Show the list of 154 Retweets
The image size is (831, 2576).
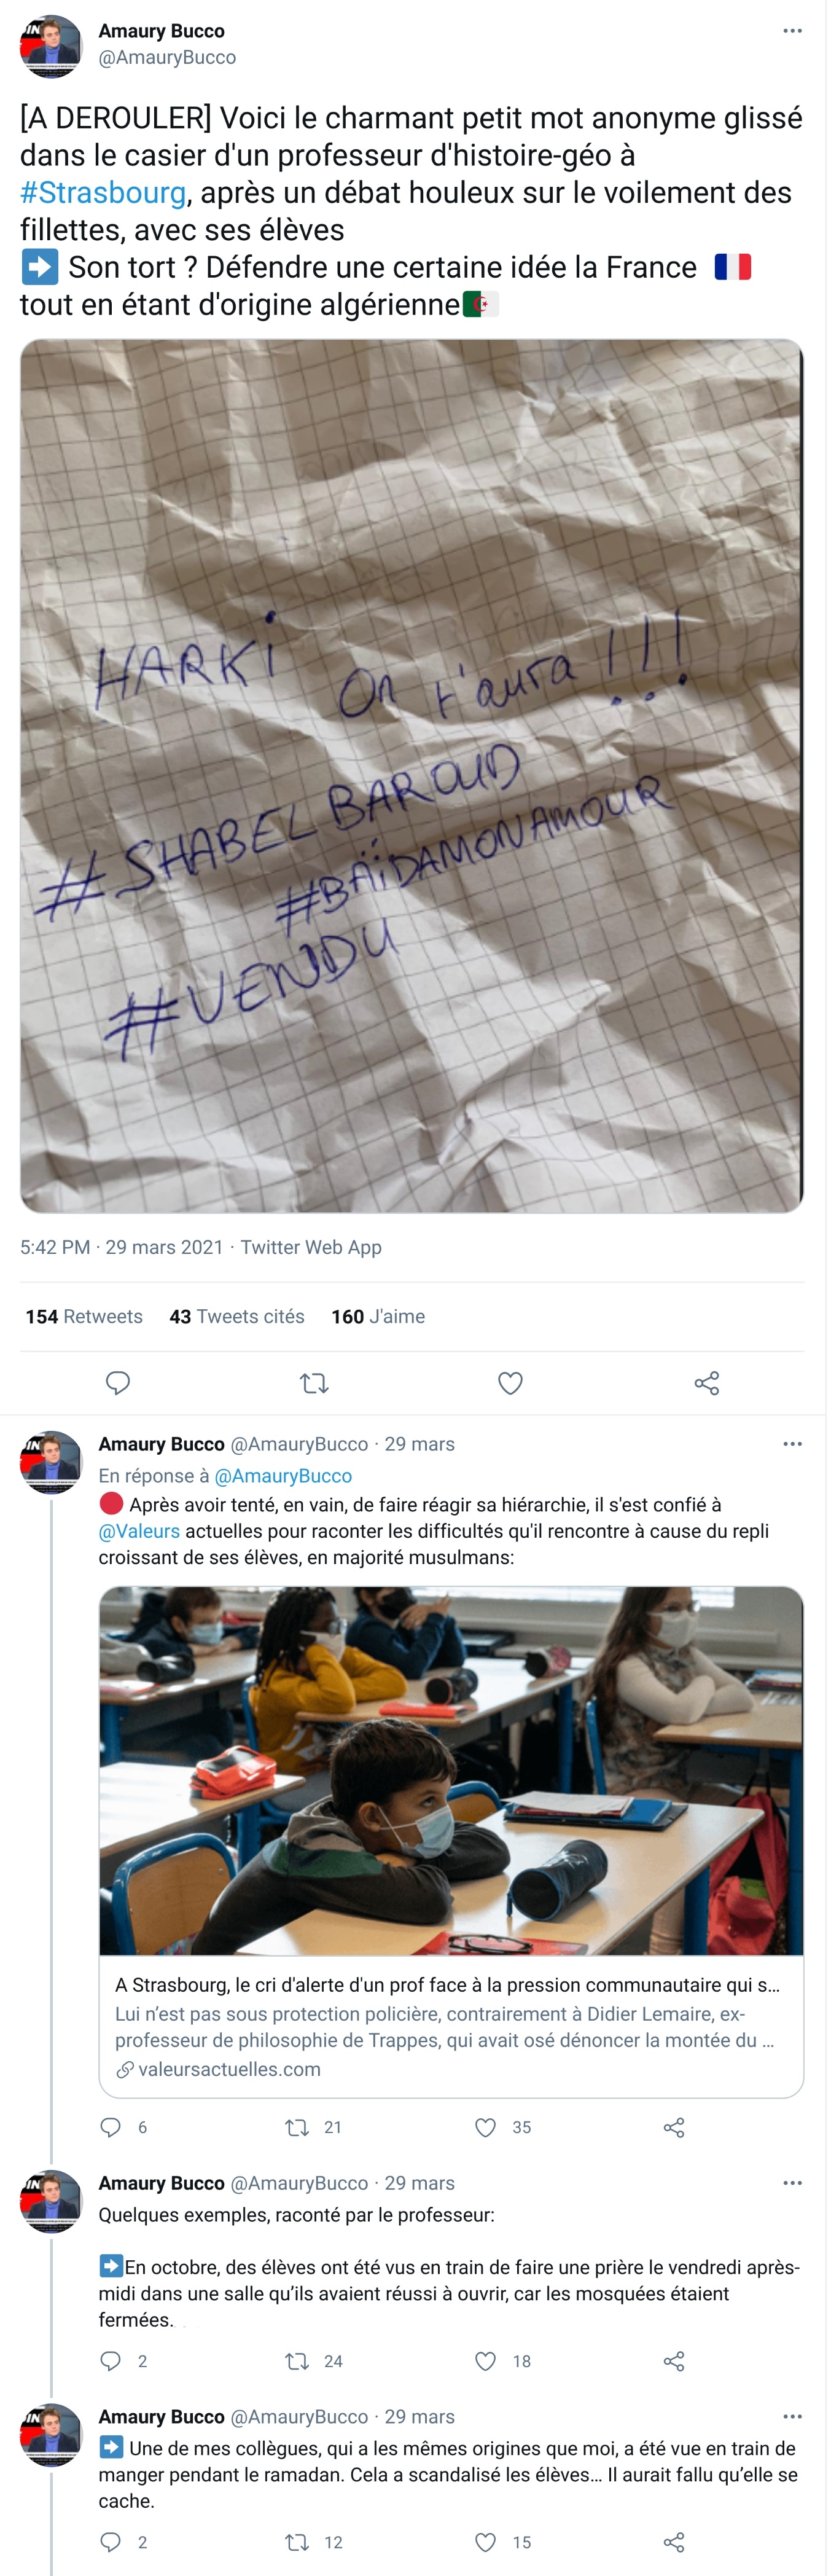coord(84,1316)
